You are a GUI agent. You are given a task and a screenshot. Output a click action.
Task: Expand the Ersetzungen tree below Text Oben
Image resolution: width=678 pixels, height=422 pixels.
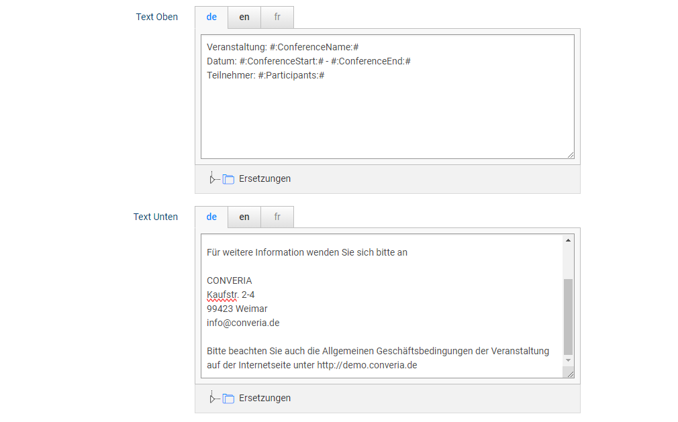[x=212, y=179]
